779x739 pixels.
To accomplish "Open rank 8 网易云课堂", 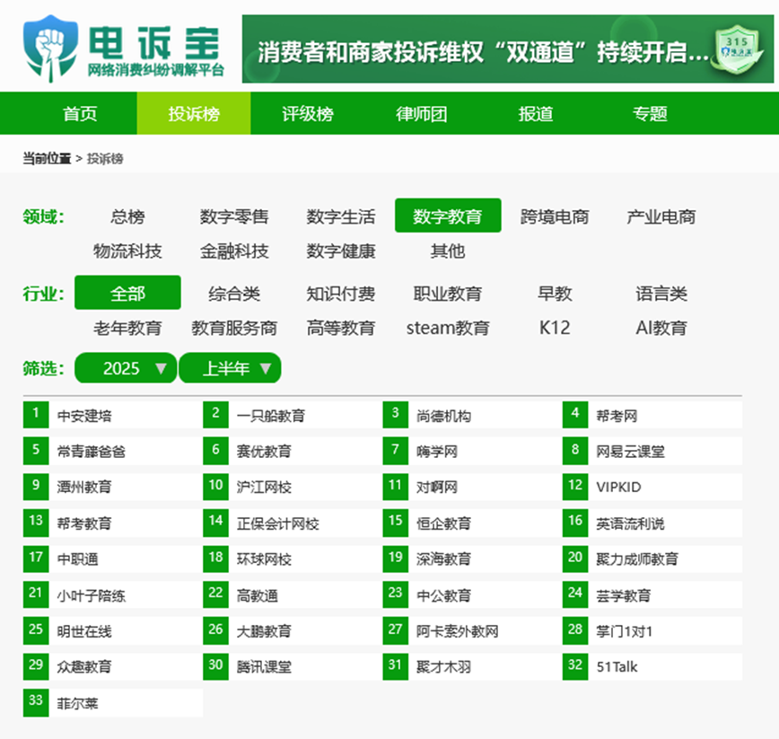I will (x=652, y=451).
